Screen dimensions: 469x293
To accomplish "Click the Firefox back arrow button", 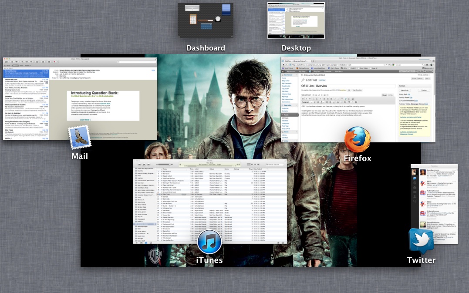I will 284,64.
